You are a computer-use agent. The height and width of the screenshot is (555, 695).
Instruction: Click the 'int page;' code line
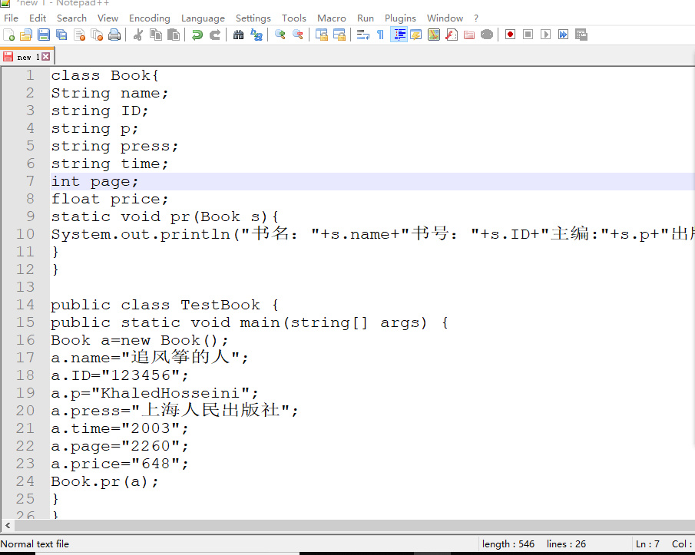point(372,181)
